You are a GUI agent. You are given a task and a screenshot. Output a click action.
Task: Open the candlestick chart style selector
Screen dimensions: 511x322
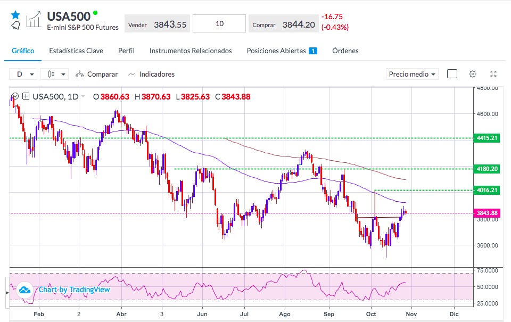[54, 75]
